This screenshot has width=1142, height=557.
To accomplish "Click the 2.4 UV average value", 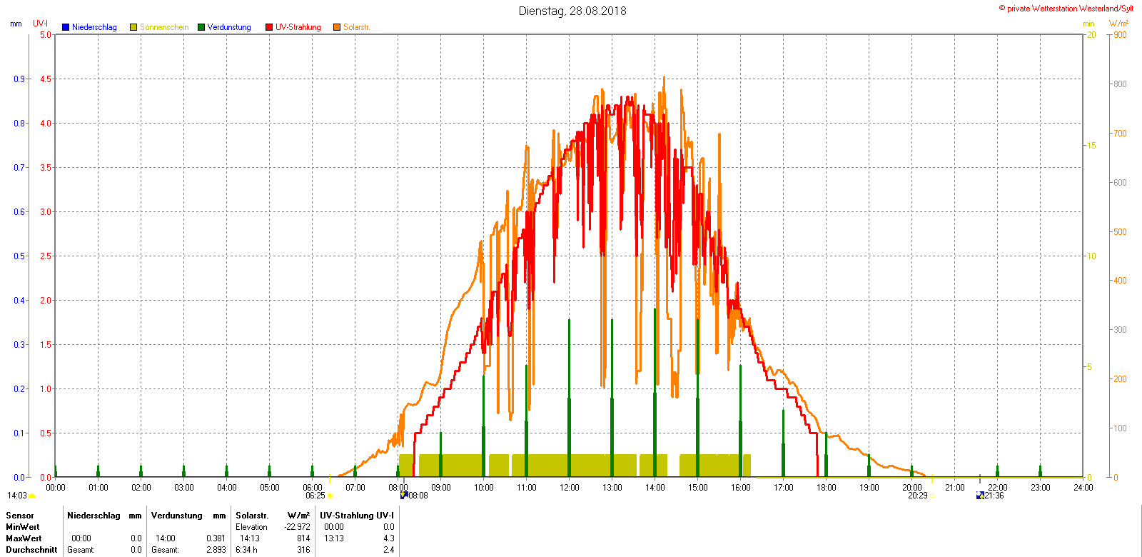I will 388,550.
